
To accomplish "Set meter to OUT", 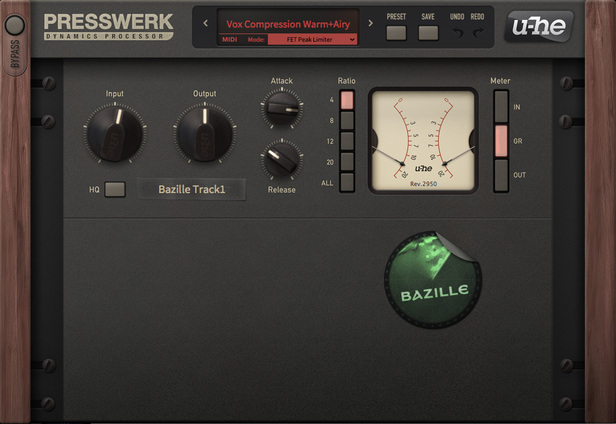I will click(501, 175).
